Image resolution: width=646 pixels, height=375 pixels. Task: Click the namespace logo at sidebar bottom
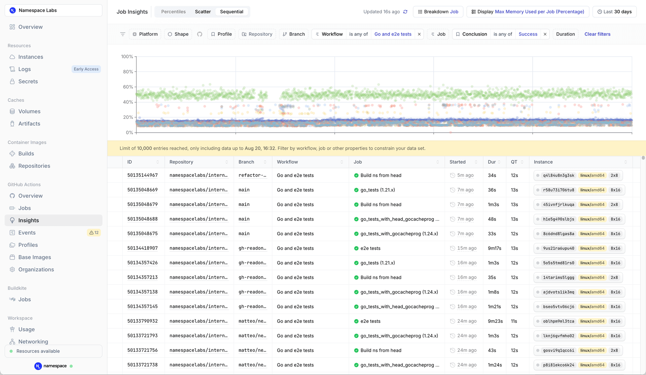pos(37,366)
